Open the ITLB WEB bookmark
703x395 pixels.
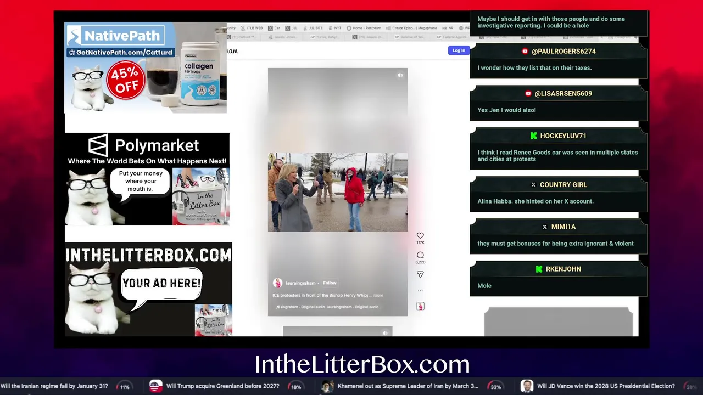tap(252, 28)
